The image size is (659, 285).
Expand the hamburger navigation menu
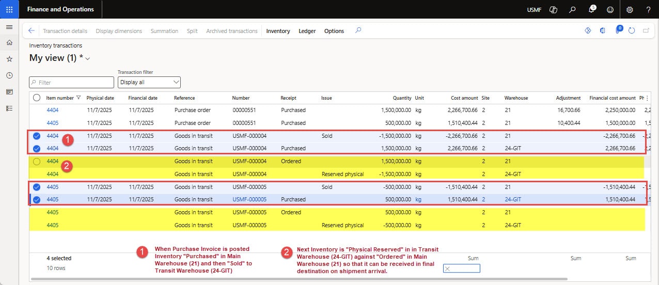tap(9, 27)
